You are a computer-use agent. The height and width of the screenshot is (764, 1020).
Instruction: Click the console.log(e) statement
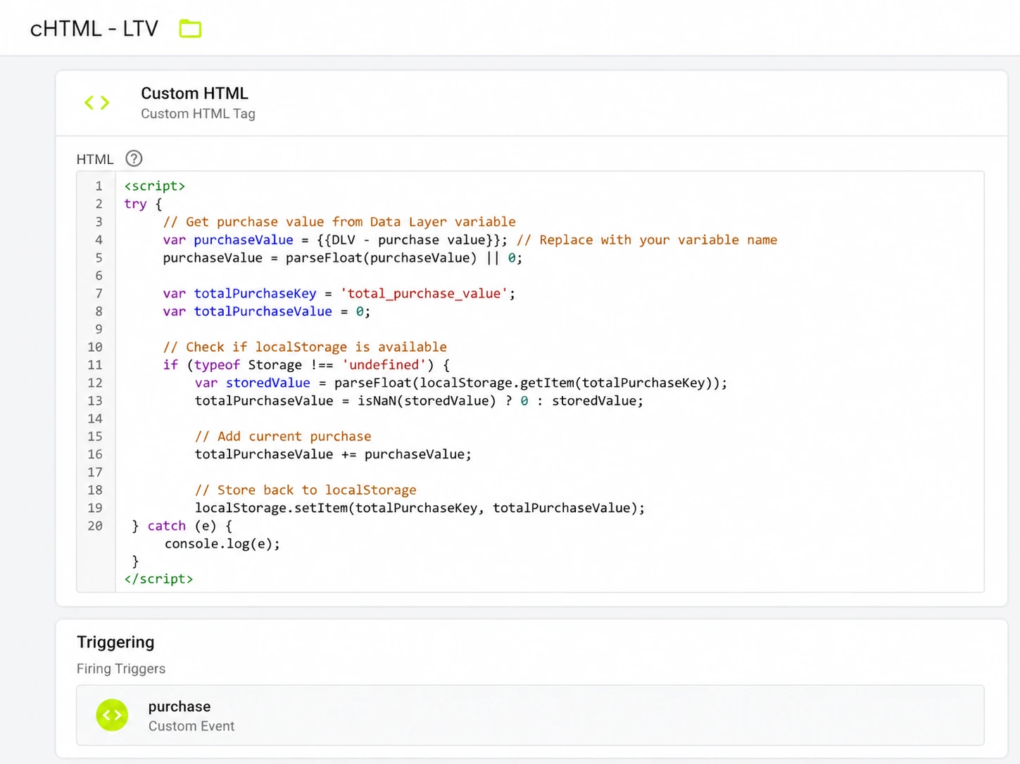tap(222, 544)
